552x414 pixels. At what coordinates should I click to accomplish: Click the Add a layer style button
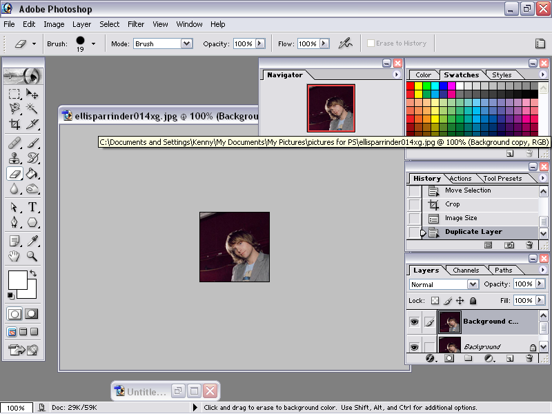[431, 358]
